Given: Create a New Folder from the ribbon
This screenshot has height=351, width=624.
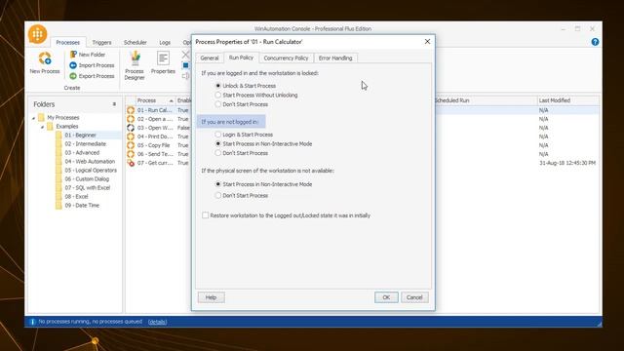Looking at the screenshot, I should (x=88, y=55).
